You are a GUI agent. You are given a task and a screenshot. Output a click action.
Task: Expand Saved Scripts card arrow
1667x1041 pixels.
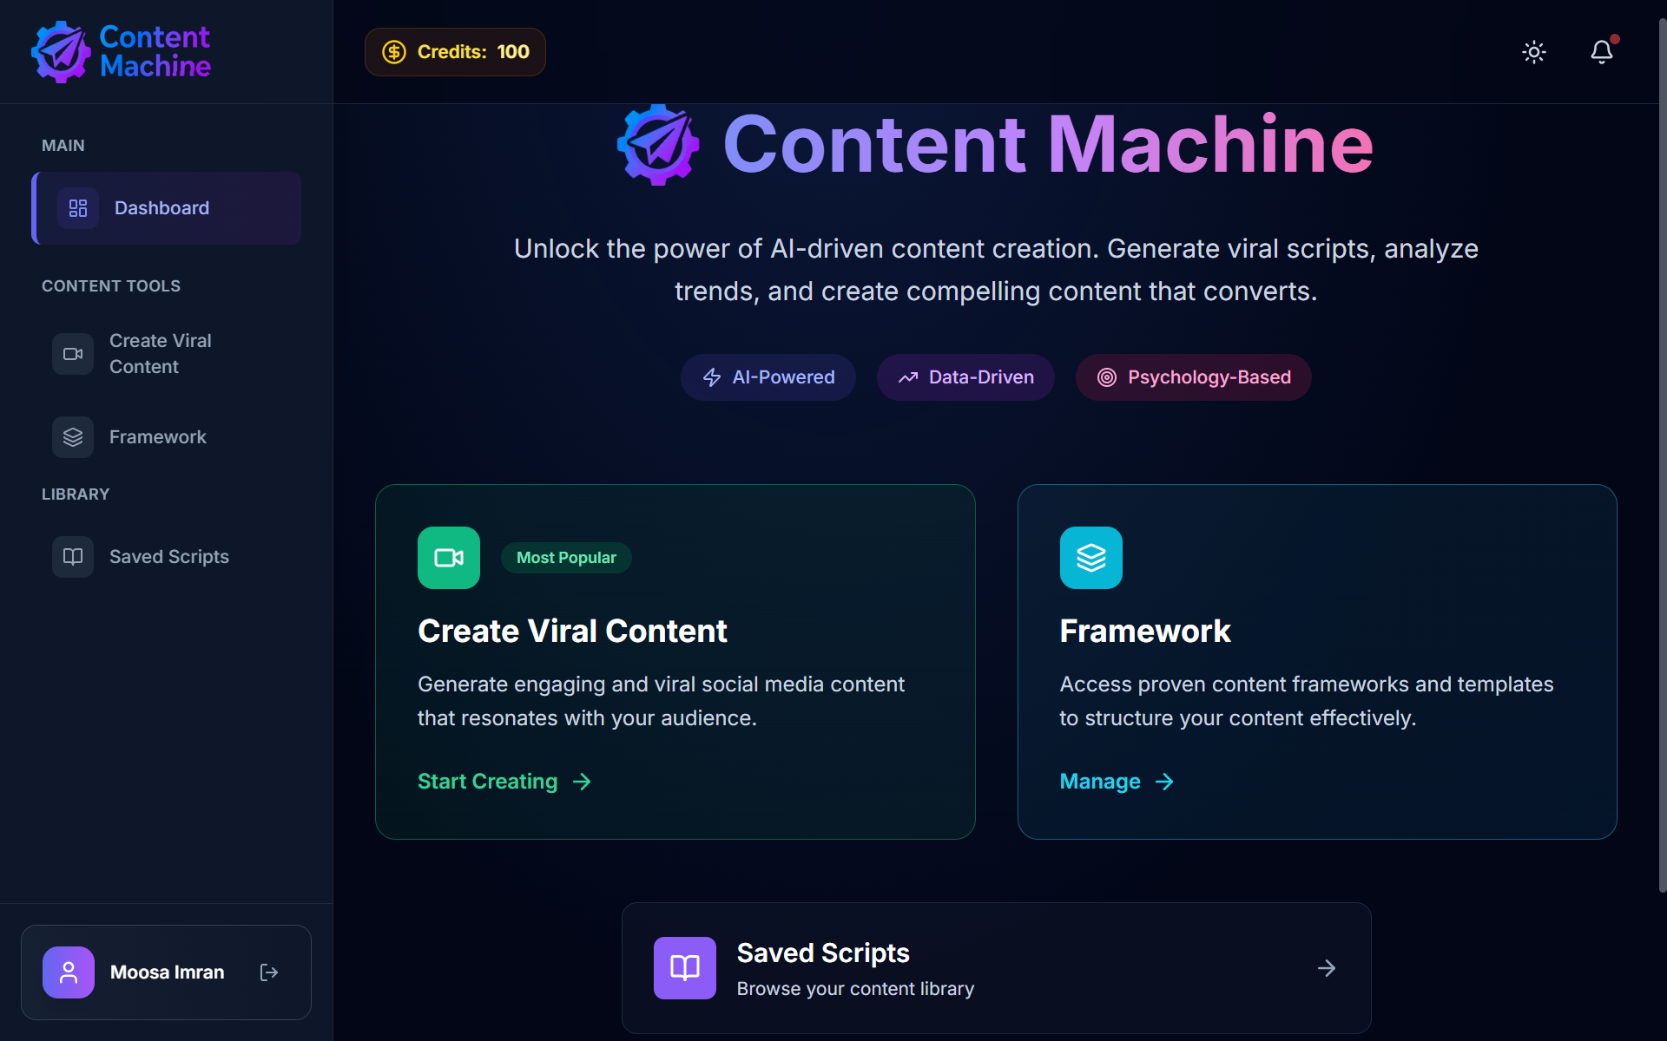click(1326, 968)
